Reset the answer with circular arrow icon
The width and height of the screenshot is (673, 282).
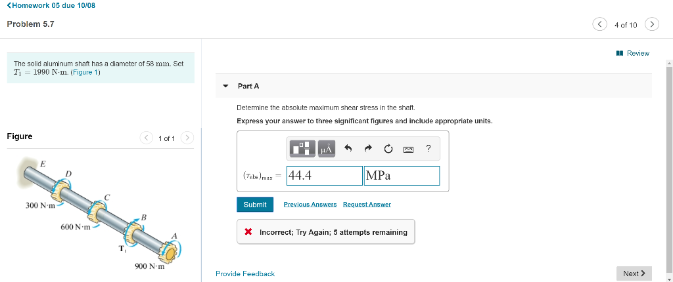coord(388,149)
